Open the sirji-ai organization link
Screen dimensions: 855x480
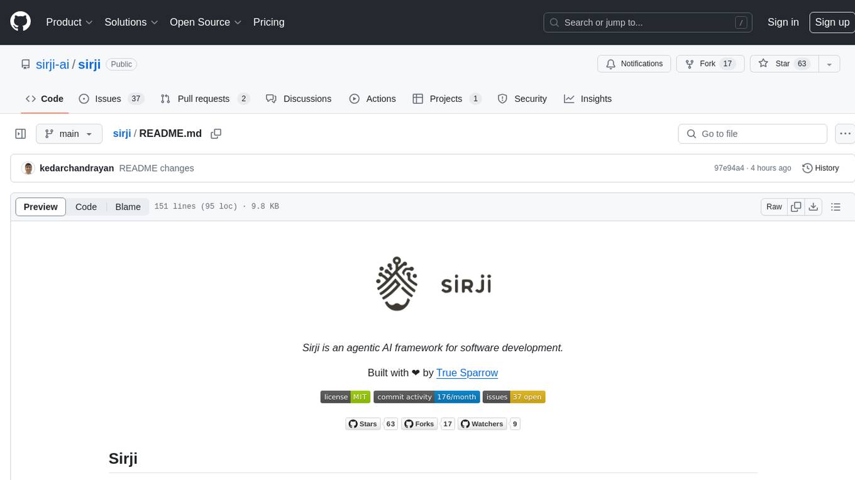pos(52,64)
